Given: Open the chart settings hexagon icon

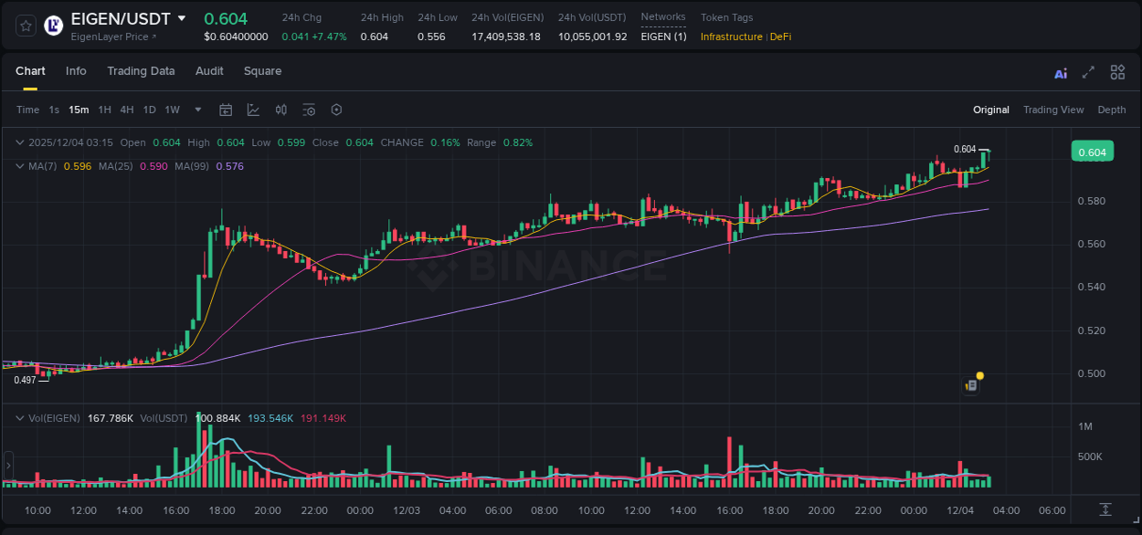Looking at the screenshot, I should [x=336, y=110].
